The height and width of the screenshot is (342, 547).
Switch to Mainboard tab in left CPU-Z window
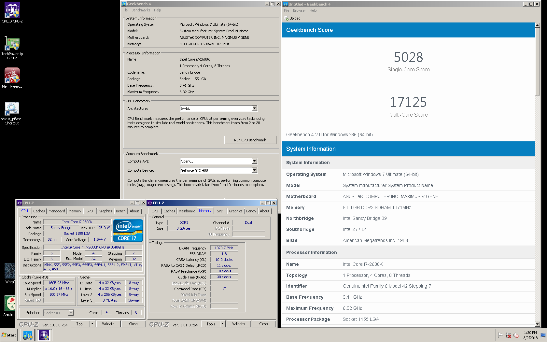[57, 211]
